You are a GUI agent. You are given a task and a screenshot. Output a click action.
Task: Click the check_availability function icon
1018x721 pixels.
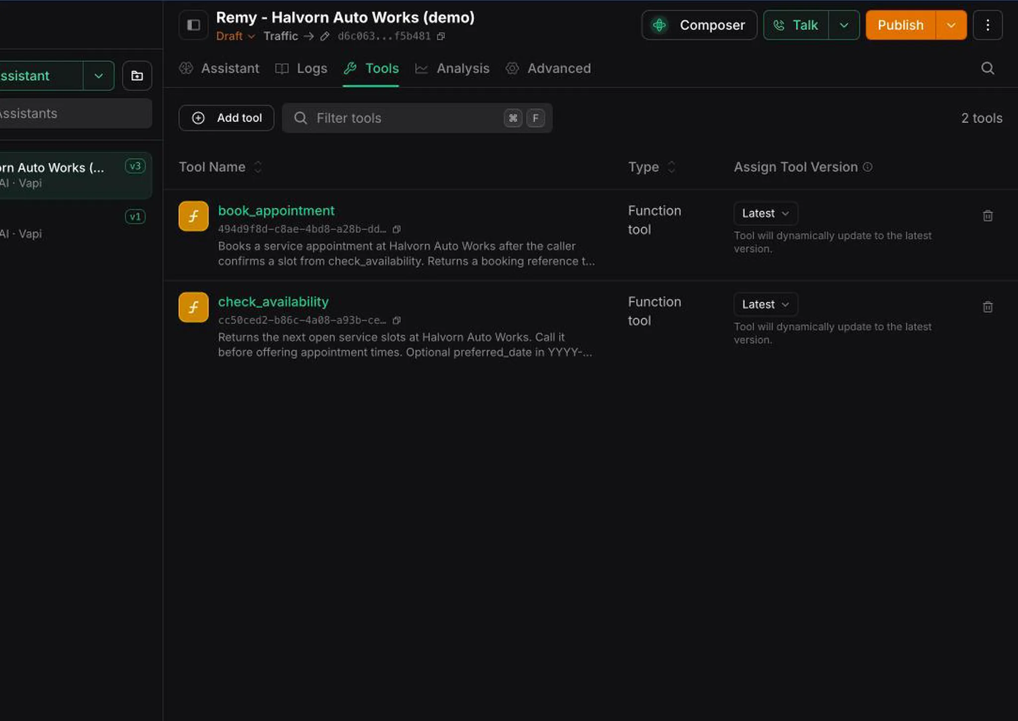[x=193, y=307]
